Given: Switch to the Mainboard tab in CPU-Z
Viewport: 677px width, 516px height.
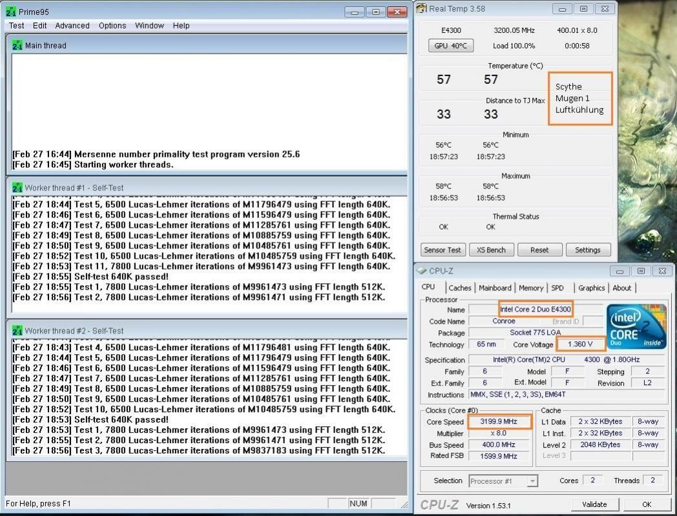Looking at the screenshot, I should point(495,288).
